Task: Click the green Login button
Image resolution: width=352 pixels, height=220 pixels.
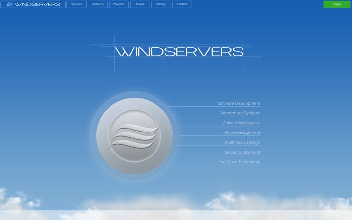Action: point(337,4)
